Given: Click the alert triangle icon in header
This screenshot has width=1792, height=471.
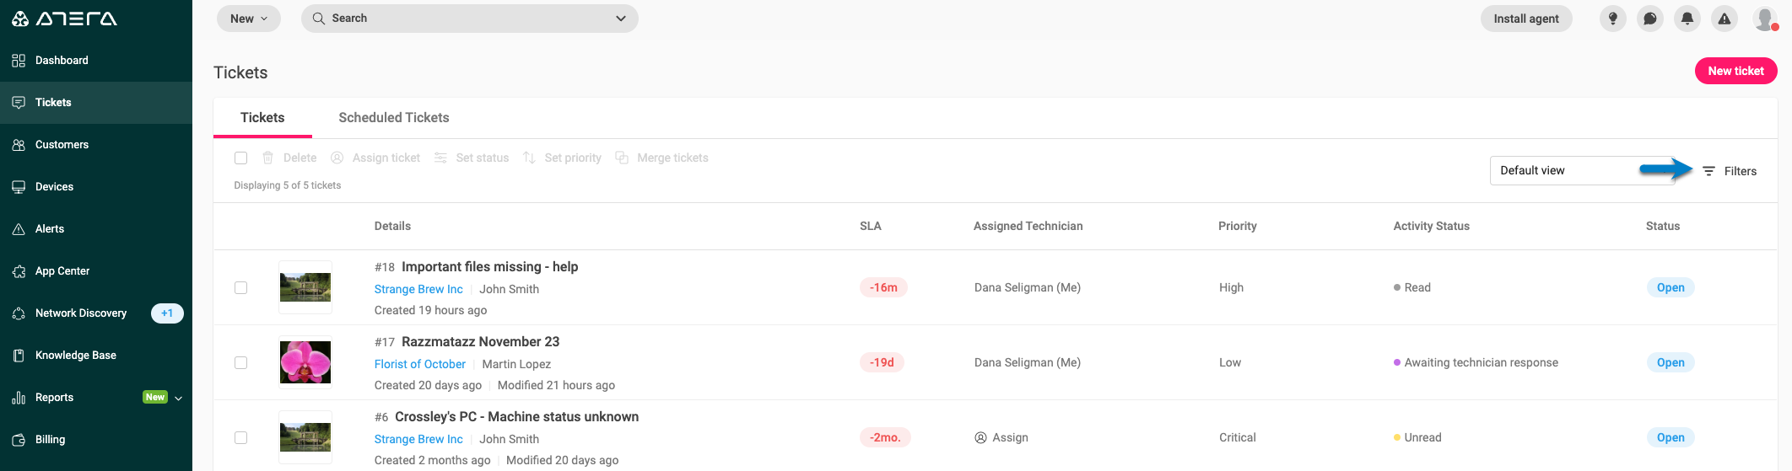Looking at the screenshot, I should [x=1724, y=19].
